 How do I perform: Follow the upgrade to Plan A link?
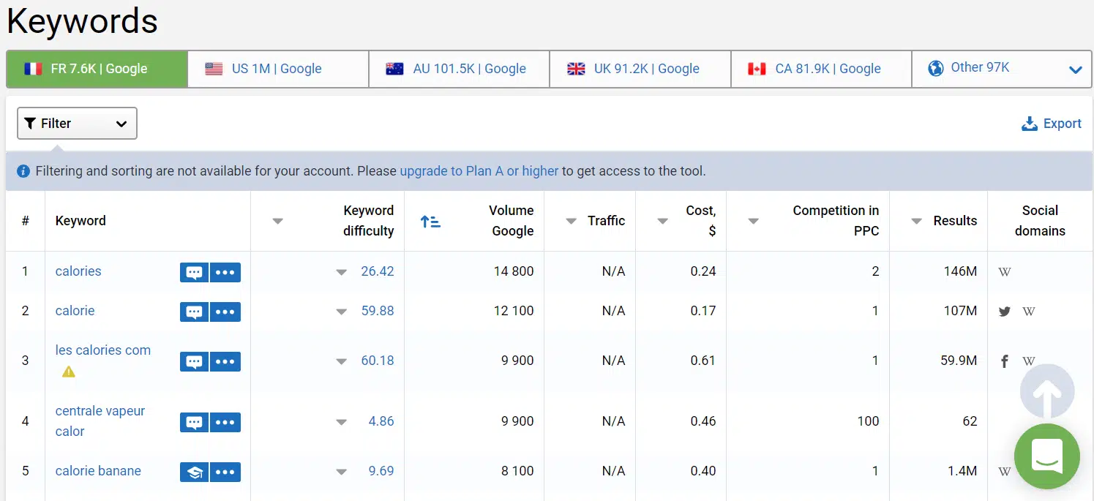click(x=479, y=171)
